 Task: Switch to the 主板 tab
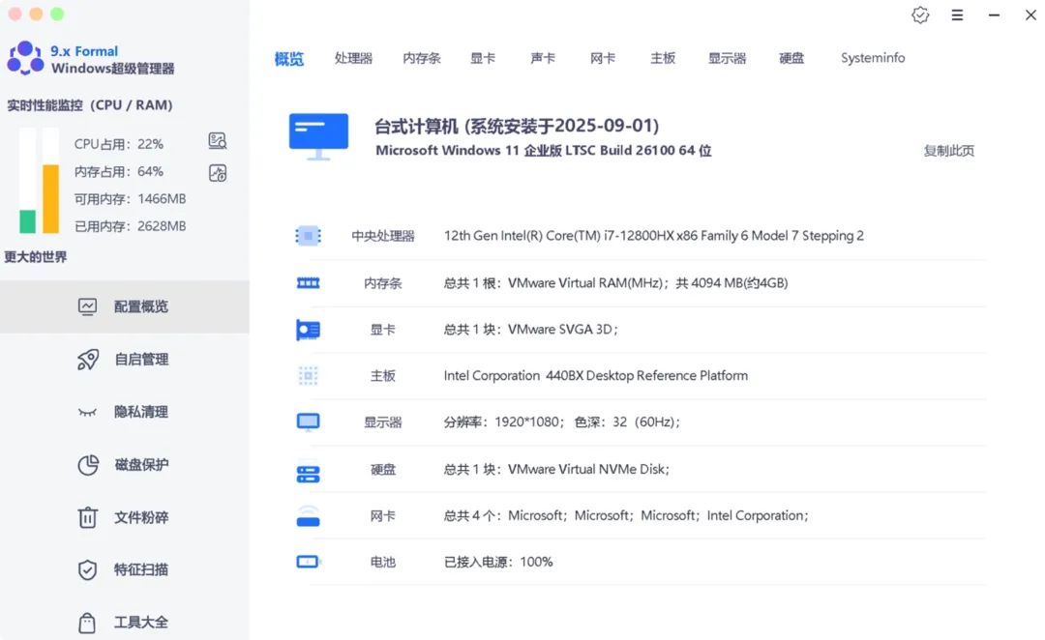coord(663,58)
